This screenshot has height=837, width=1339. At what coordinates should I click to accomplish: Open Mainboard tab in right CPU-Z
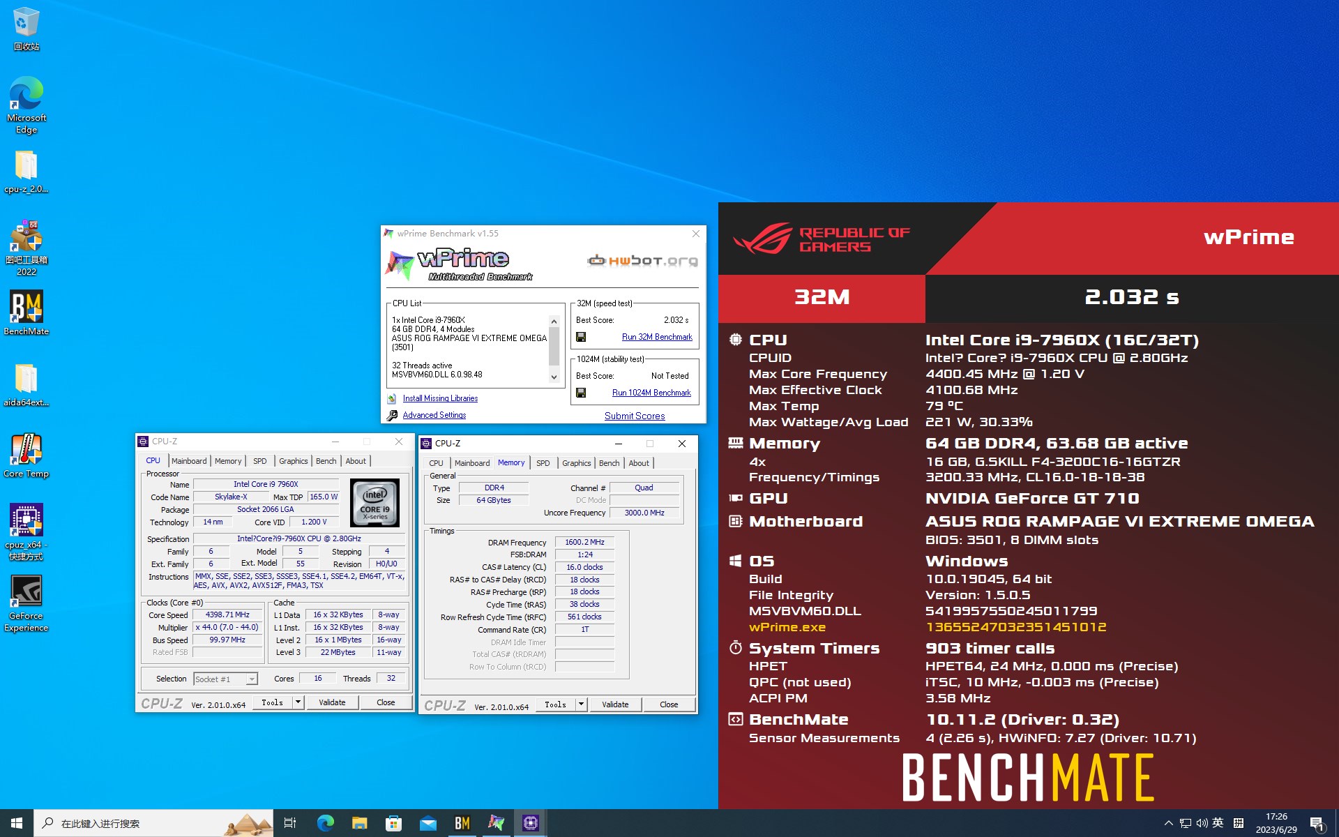click(472, 463)
